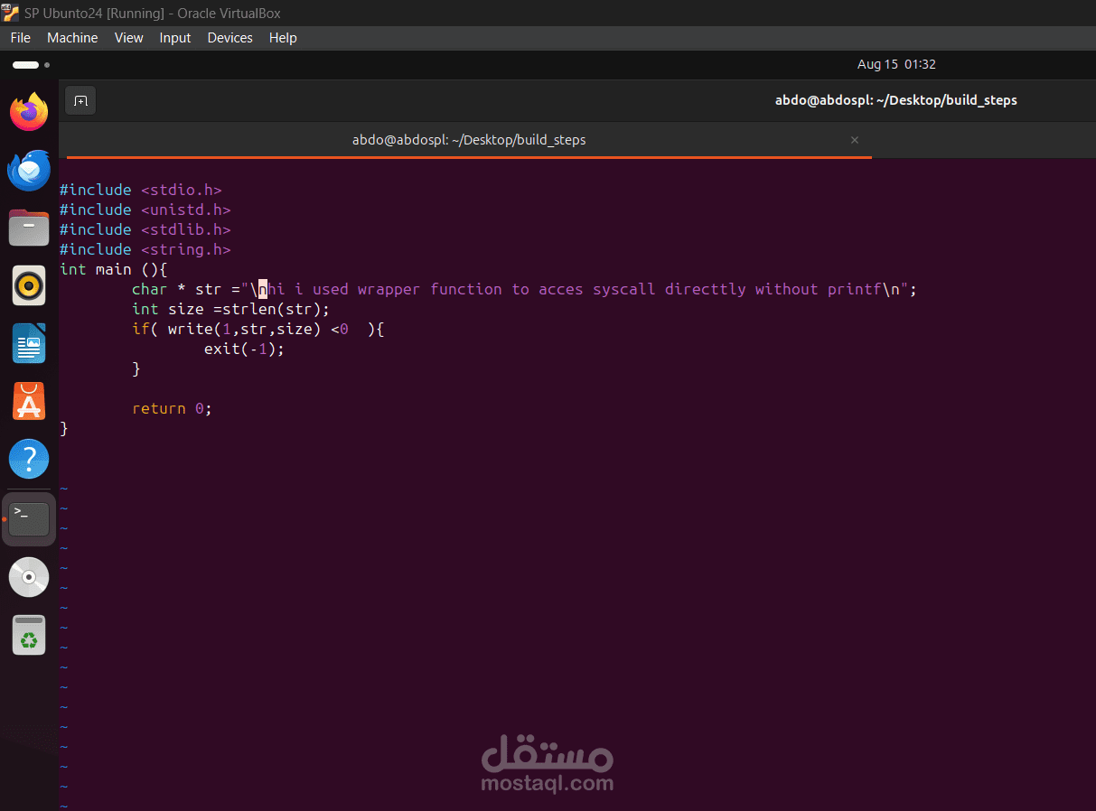This screenshot has width=1096, height=811.
Task: Close the build_steps terminal tab
Action: click(855, 140)
